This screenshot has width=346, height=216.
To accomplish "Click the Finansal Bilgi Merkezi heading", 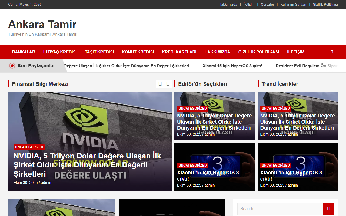I will point(40,84).
